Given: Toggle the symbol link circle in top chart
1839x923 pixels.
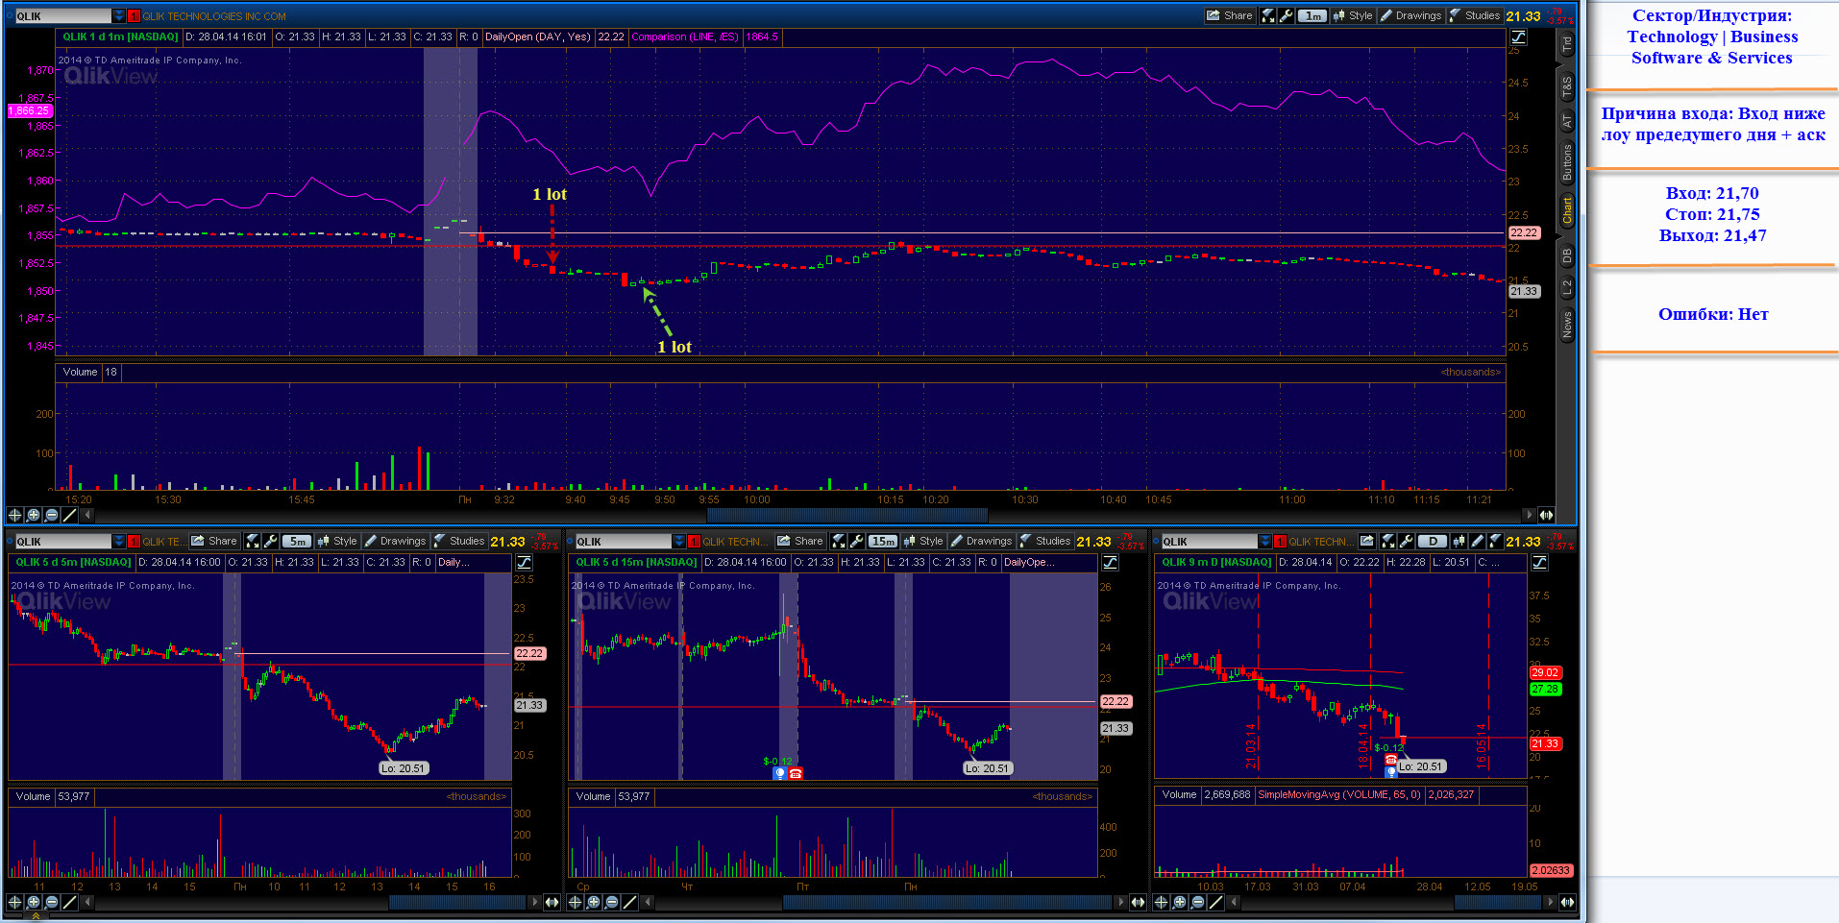Looking at the screenshot, I should [x=11, y=16].
